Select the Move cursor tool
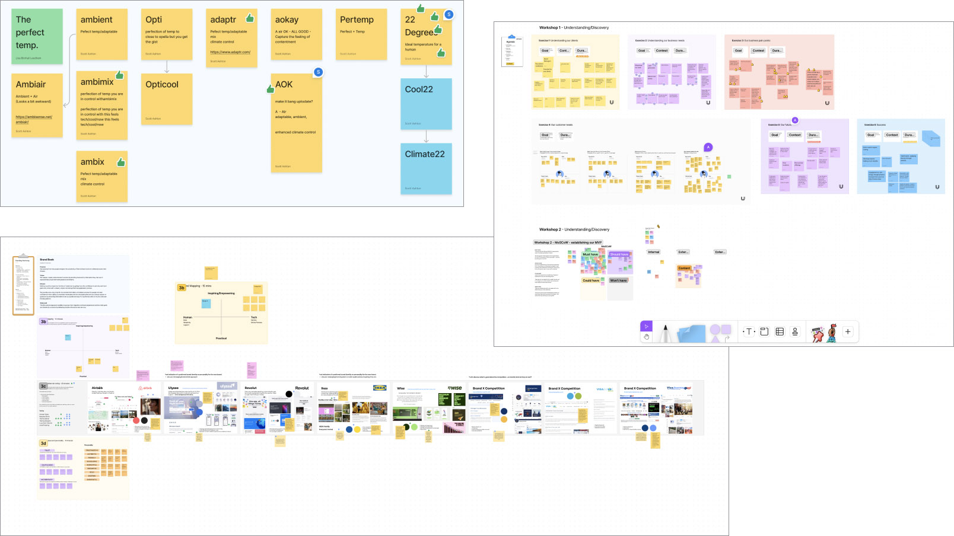 (x=646, y=326)
